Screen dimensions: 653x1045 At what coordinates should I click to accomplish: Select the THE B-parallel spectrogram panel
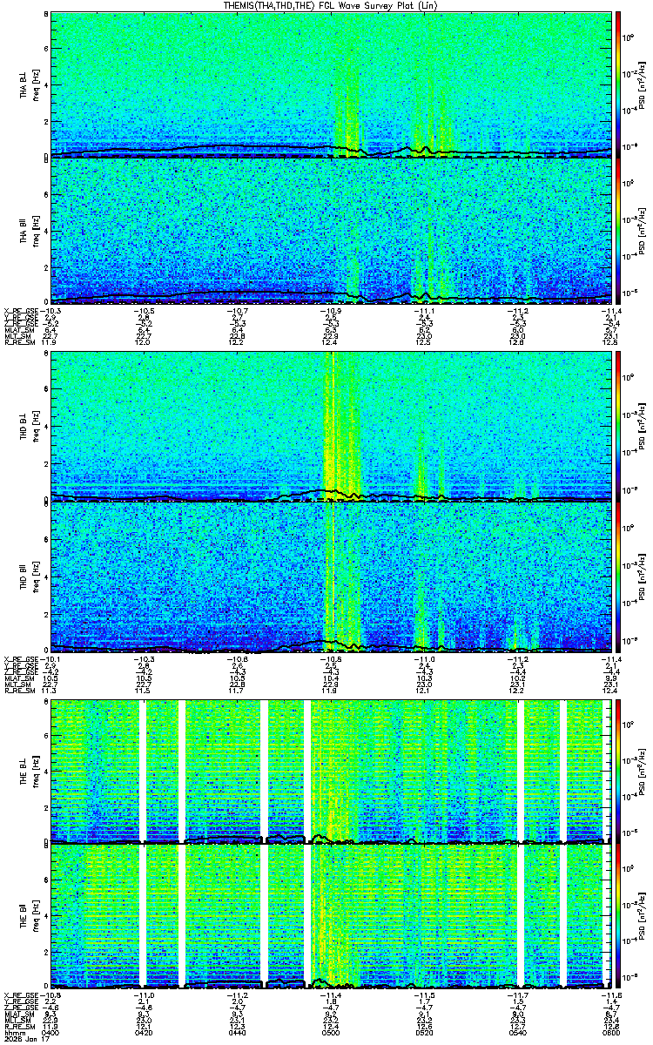tap(330, 917)
